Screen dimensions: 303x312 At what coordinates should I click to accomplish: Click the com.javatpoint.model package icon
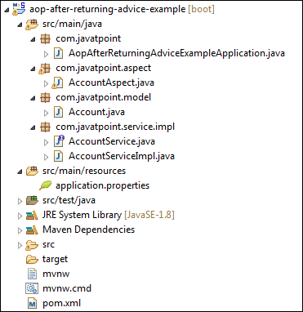pos(45,97)
